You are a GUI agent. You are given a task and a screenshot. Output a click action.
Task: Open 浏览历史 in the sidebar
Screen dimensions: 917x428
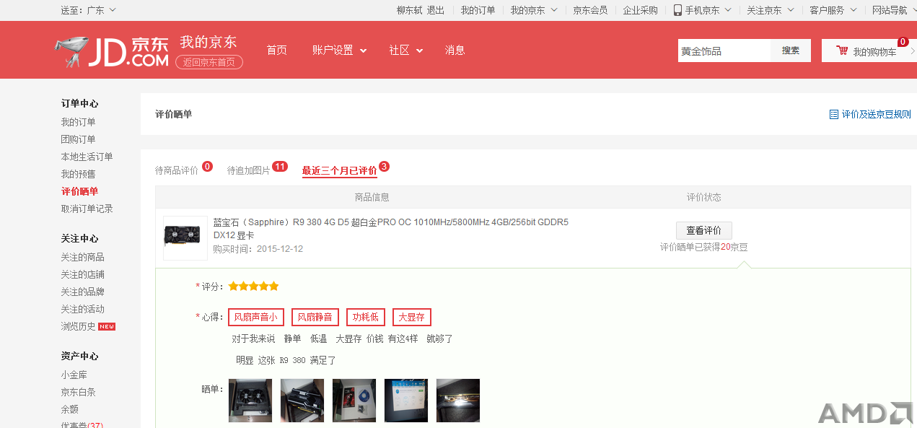click(x=78, y=326)
